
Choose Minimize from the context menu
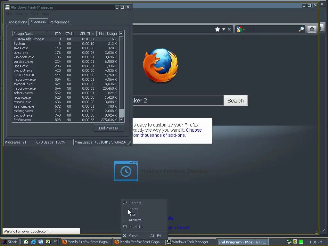pos(144,220)
